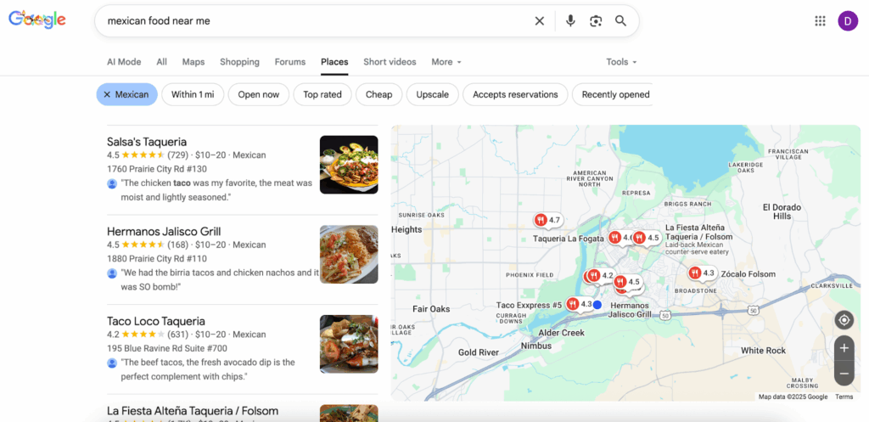869x422 pixels.
Task: Zoom in on the map
Action: pyautogui.click(x=844, y=348)
